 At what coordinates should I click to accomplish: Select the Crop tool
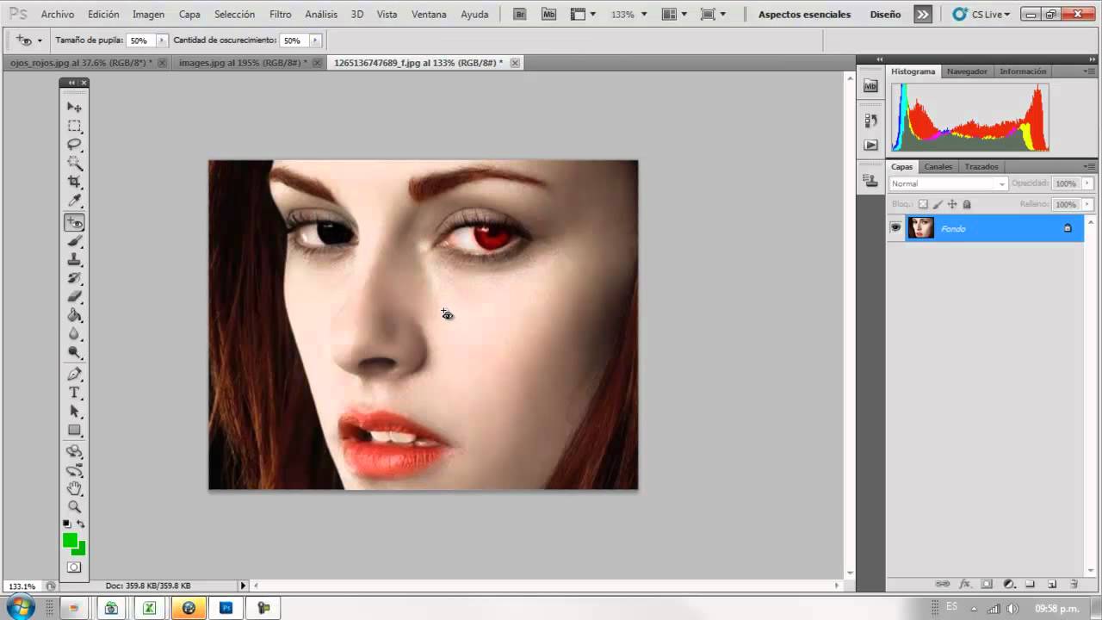click(x=75, y=182)
